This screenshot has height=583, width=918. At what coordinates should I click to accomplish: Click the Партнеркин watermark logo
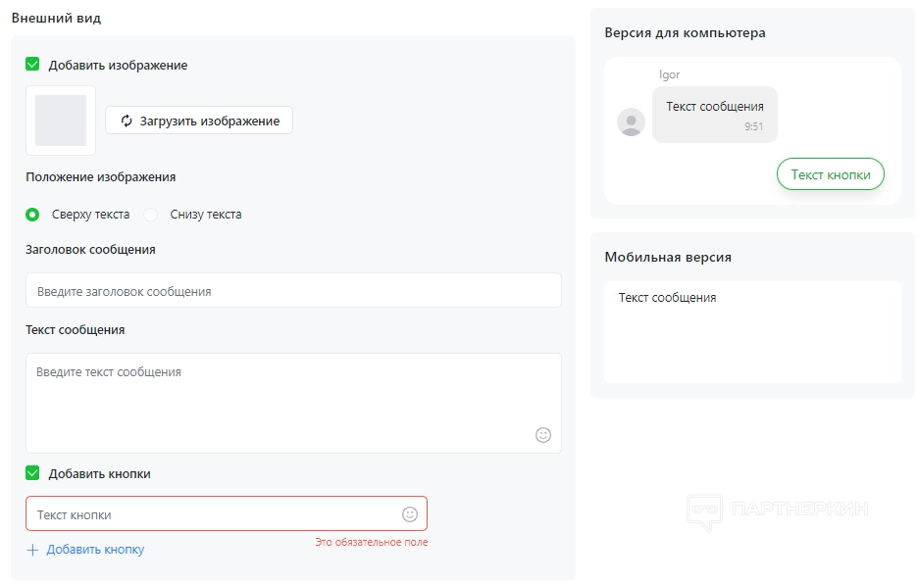777,510
